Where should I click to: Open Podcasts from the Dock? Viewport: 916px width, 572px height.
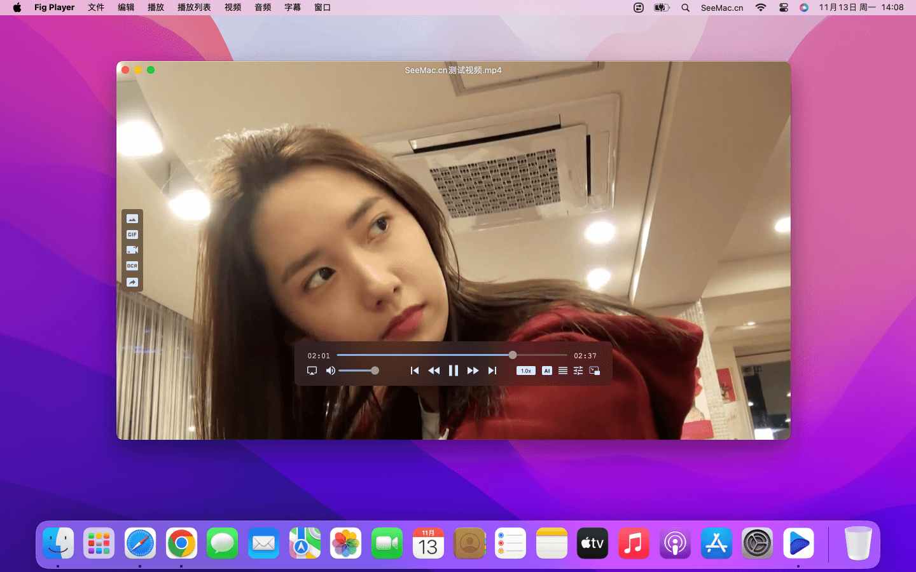[x=675, y=543]
